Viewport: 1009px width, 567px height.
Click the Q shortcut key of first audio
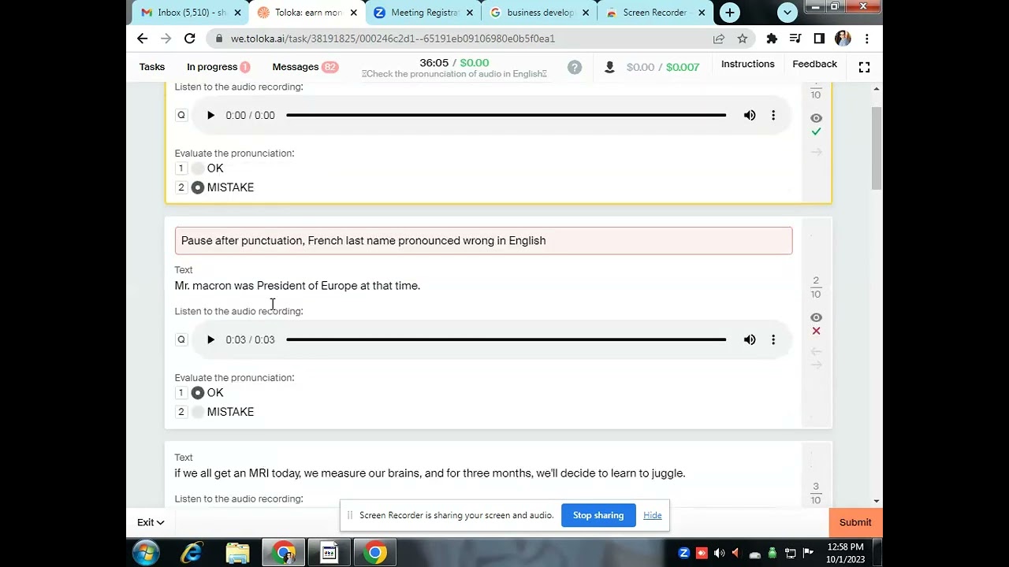tap(181, 115)
